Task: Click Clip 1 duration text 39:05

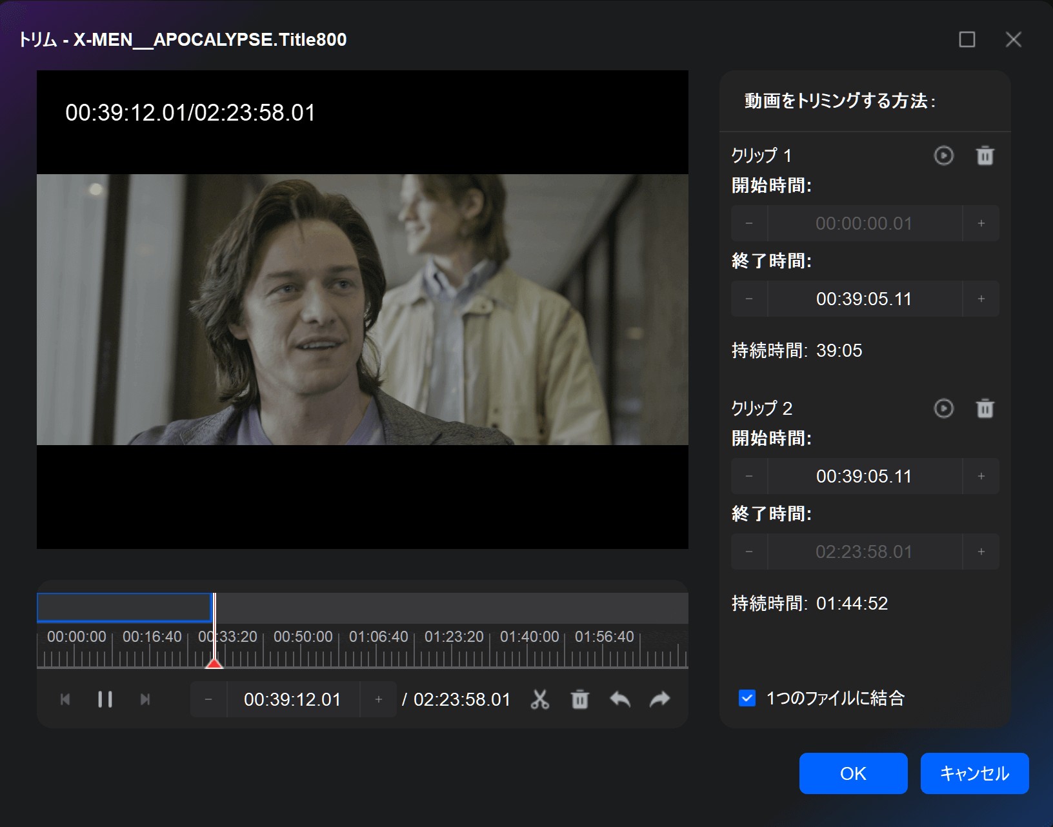Action: pyautogui.click(x=839, y=351)
